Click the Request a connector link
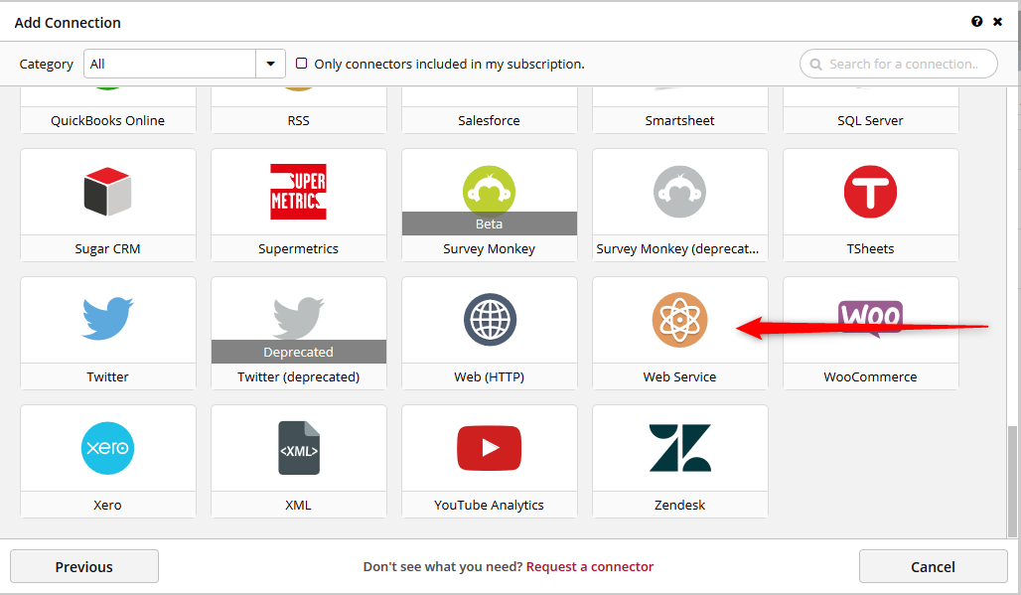1021x595 pixels. click(590, 566)
